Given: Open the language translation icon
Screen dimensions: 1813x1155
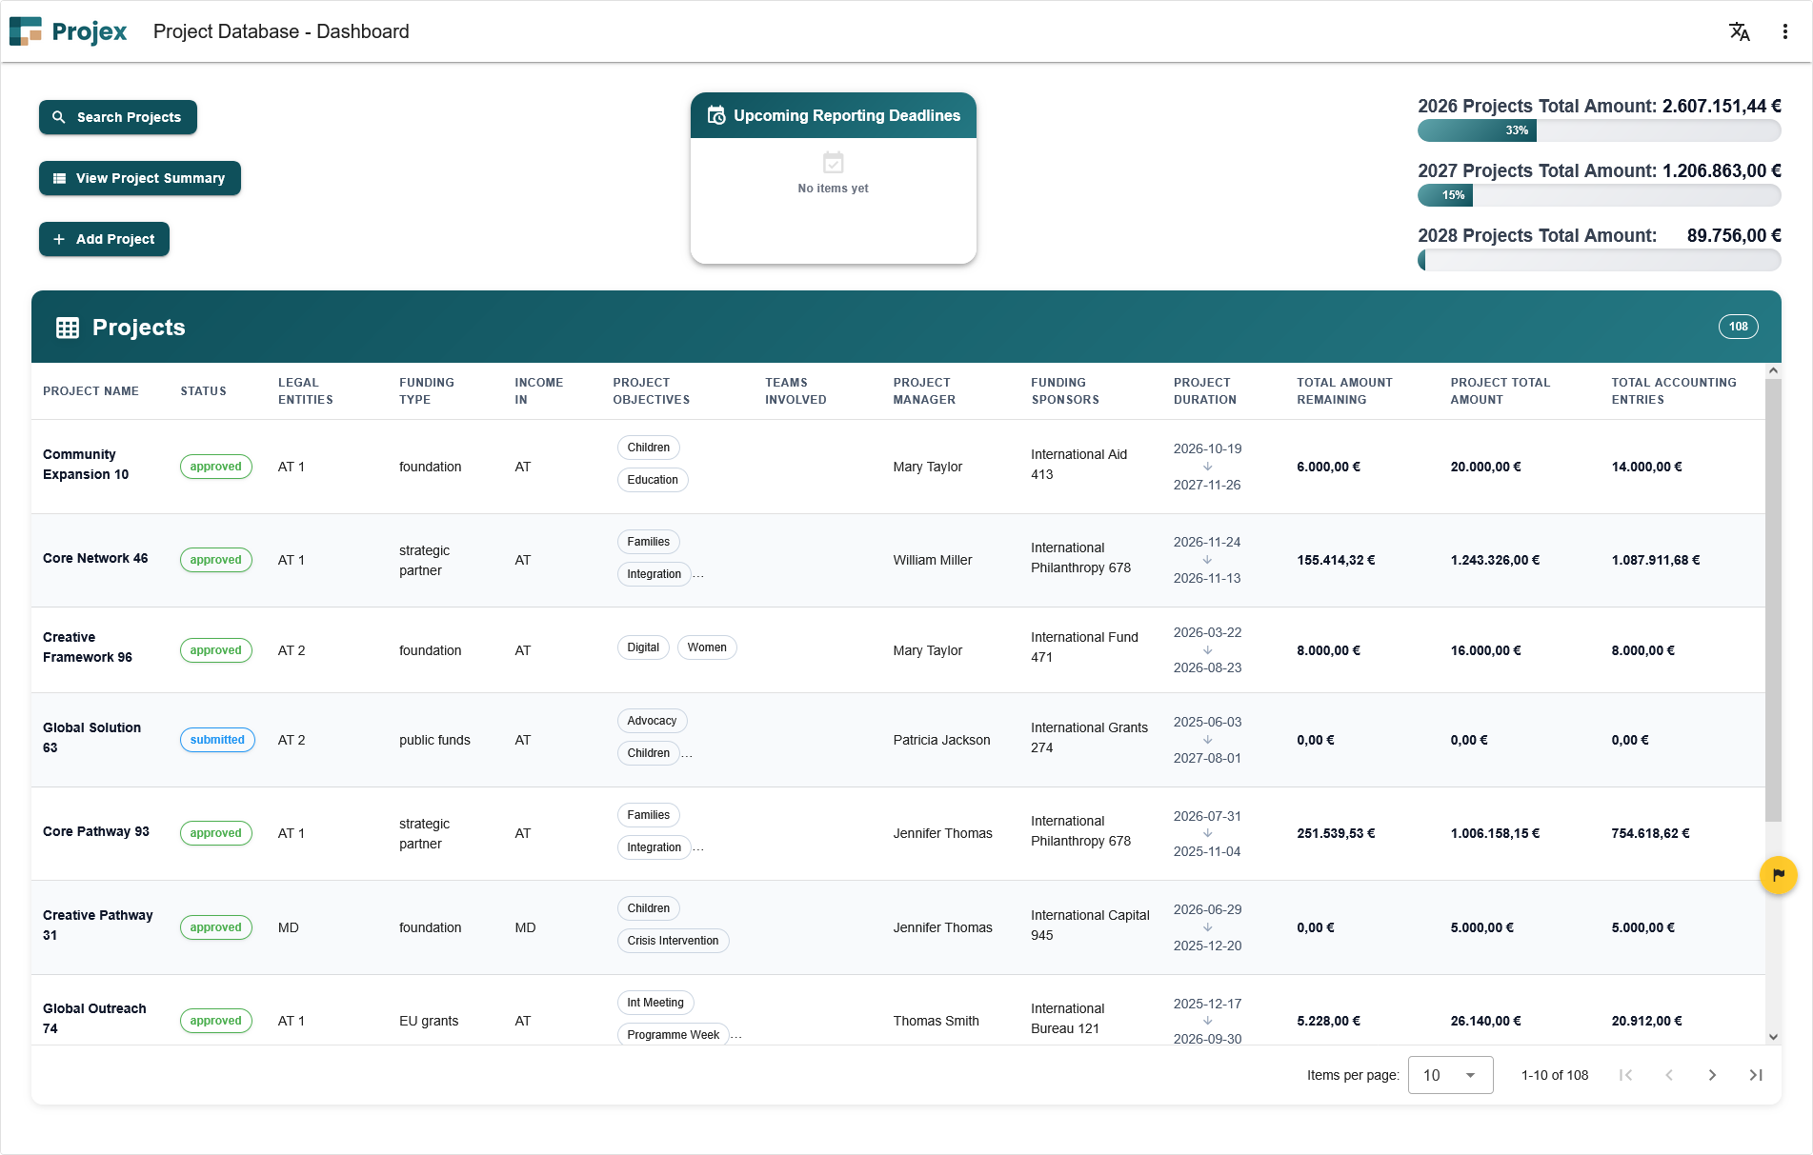Looking at the screenshot, I should point(1739,31).
